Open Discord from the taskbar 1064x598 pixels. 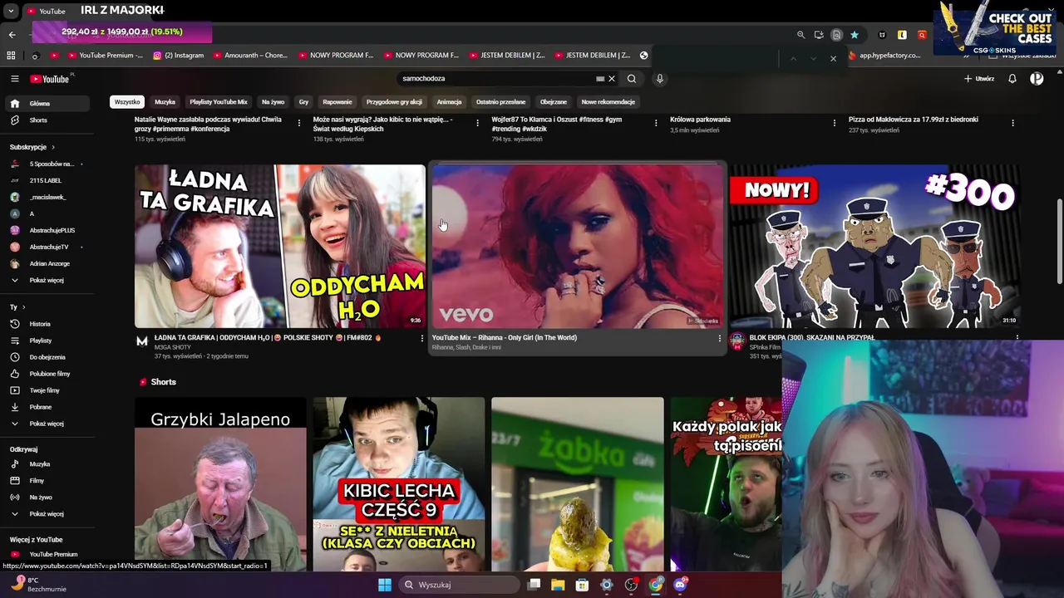[x=680, y=585]
